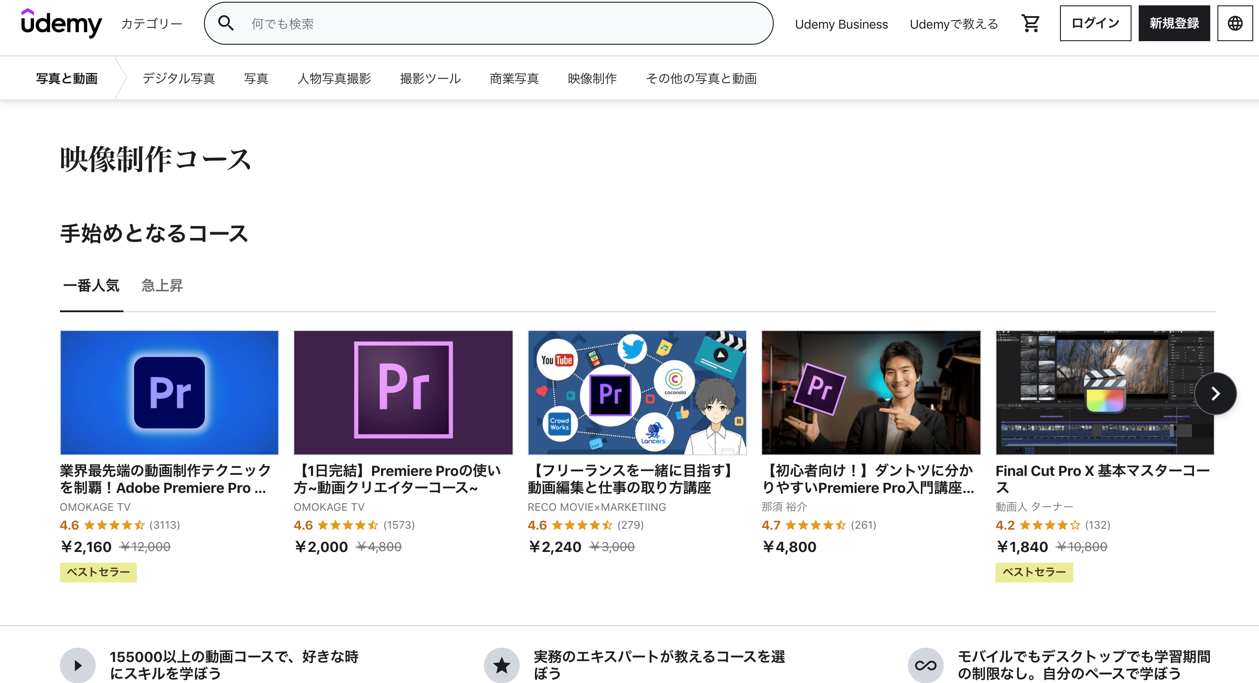Click the search magnifier icon
The height and width of the screenshot is (683, 1259).
[x=226, y=23]
